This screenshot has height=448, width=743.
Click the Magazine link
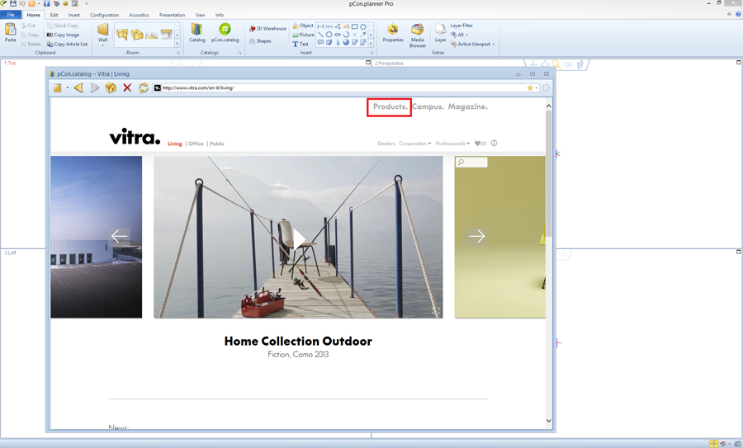tap(468, 106)
